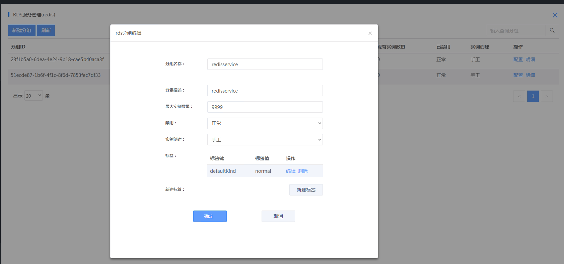
Task: Click the normal tag value cell
Action: tap(263, 171)
